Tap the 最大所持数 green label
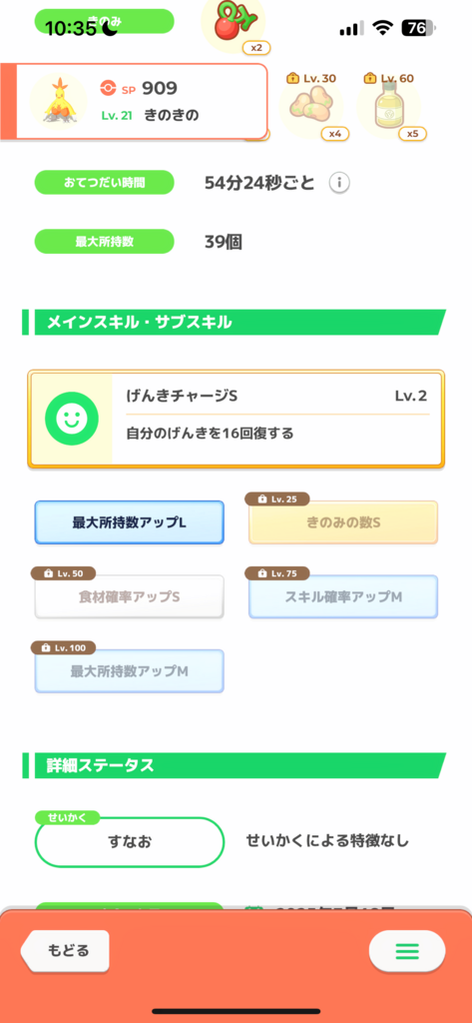Image resolution: width=472 pixels, height=1023 pixels. click(x=105, y=242)
